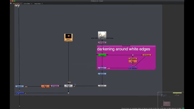Select the pink node directly below the white Read node

pos(102,43)
